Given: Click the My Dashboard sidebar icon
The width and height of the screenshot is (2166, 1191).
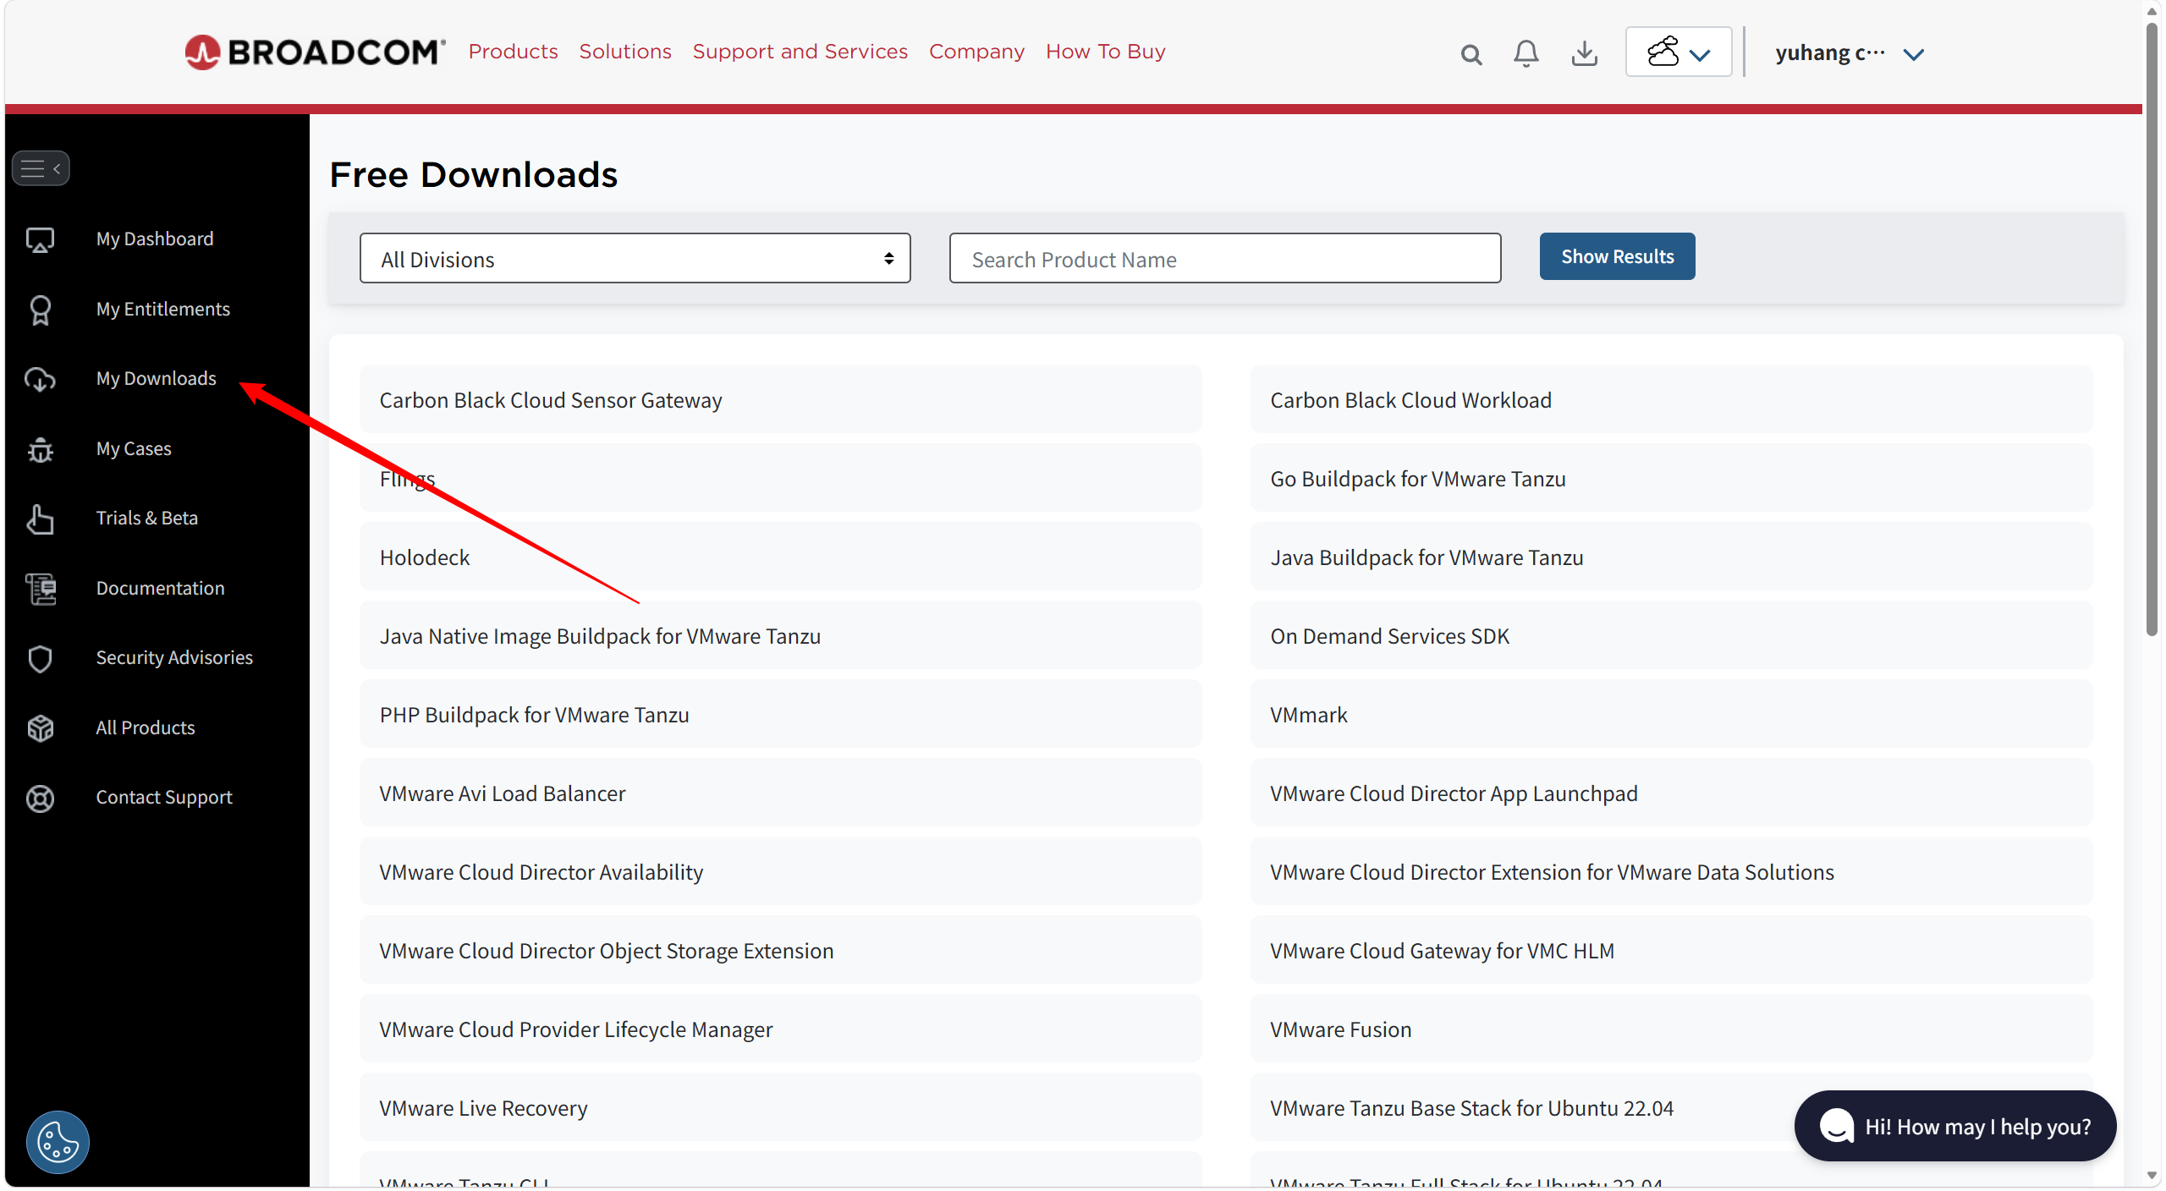Looking at the screenshot, I should click(x=40, y=239).
